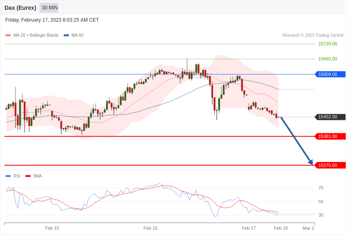Click the RSI 50 level label
Screen dimensions: 347x235
(320, 202)
